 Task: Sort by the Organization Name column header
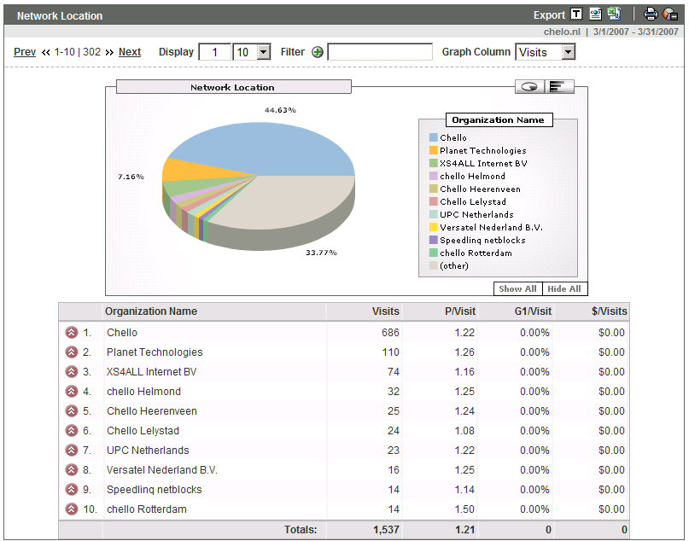[x=151, y=311]
